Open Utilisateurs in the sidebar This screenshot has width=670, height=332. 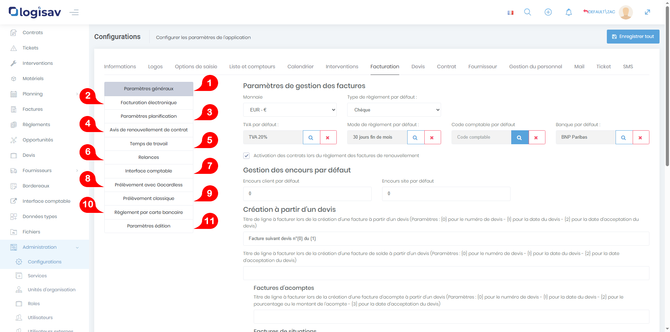click(40, 318)
